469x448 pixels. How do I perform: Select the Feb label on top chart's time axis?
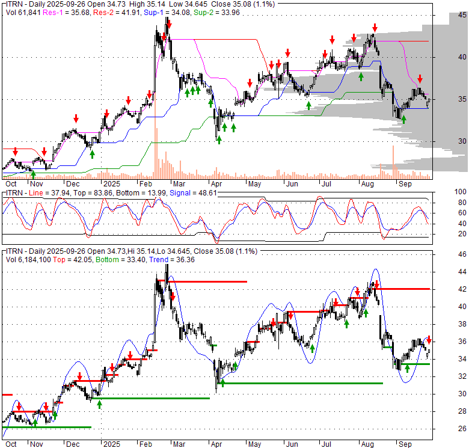click(x=146, y=184)
